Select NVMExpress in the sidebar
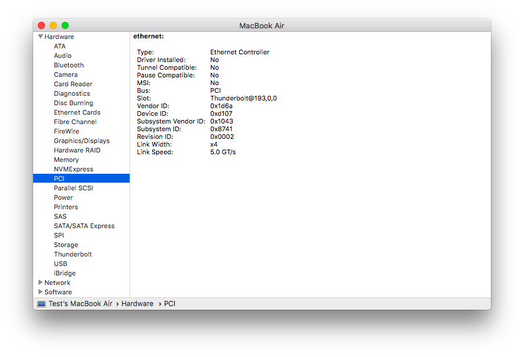 coord(73,169)
